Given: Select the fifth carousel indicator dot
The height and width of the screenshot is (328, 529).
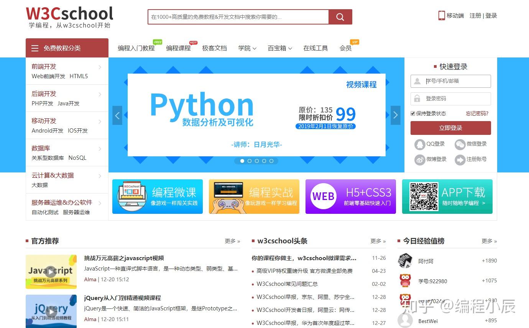Looking at the screenshot, I should coord(271,161).
